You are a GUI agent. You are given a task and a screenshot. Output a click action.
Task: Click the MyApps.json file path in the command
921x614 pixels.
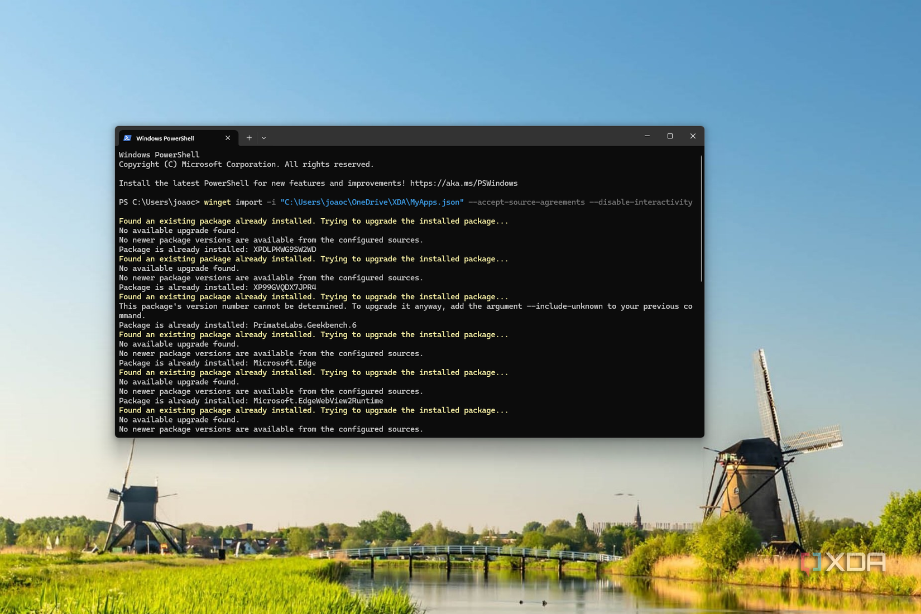pyautogui.click(x=372, y=202)
